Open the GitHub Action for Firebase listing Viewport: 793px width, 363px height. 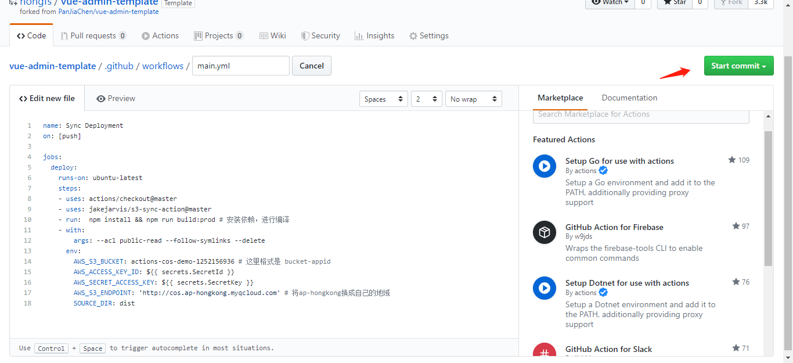click(614, 227)
